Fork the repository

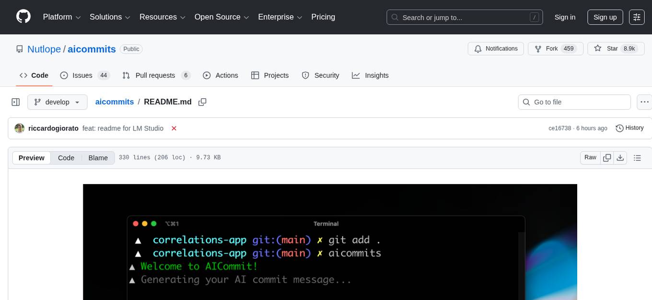click(555, 48)
